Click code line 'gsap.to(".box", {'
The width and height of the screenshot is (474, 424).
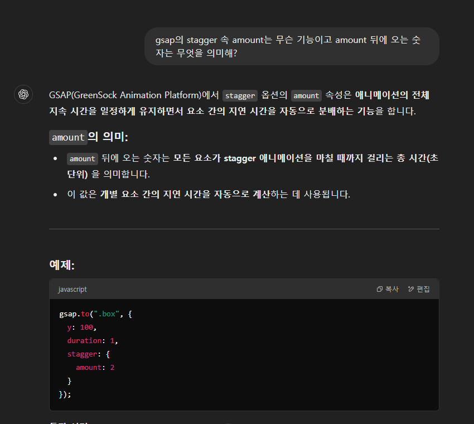[95, 314]
